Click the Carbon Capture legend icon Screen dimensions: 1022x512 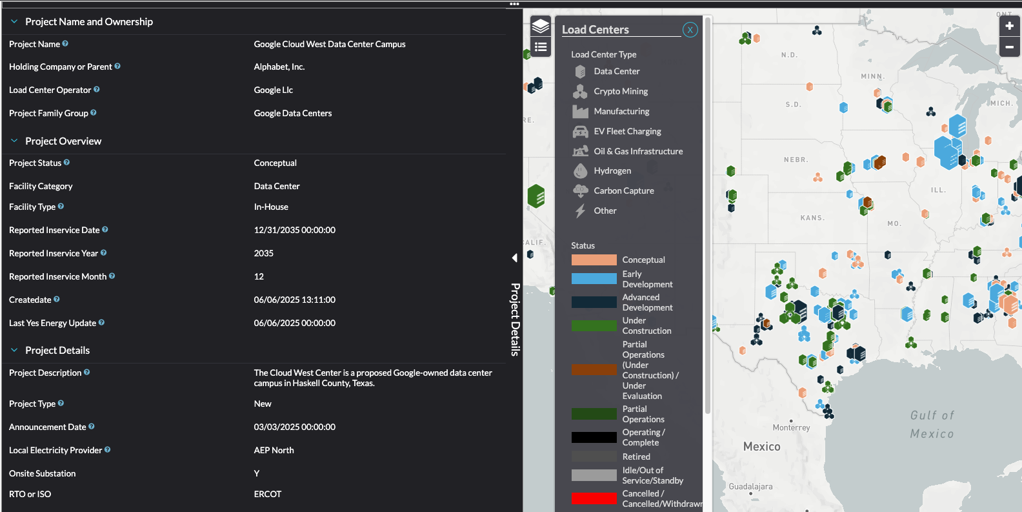581,191
